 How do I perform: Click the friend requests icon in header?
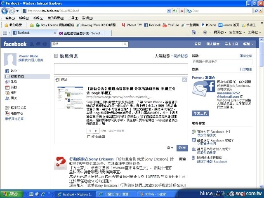coord(32,44)
